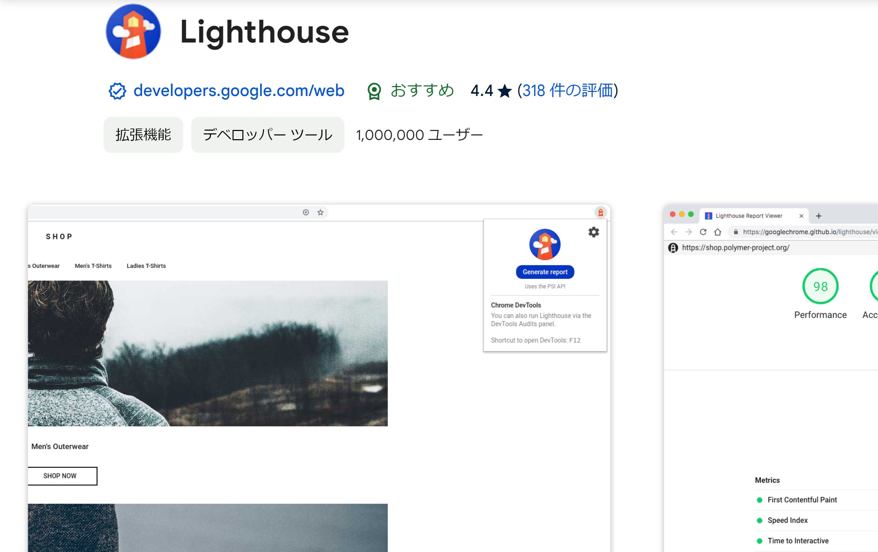878x552 pixels.
Task: Click the Chrome DevTools heading in the popup
Action: point(516,305)
